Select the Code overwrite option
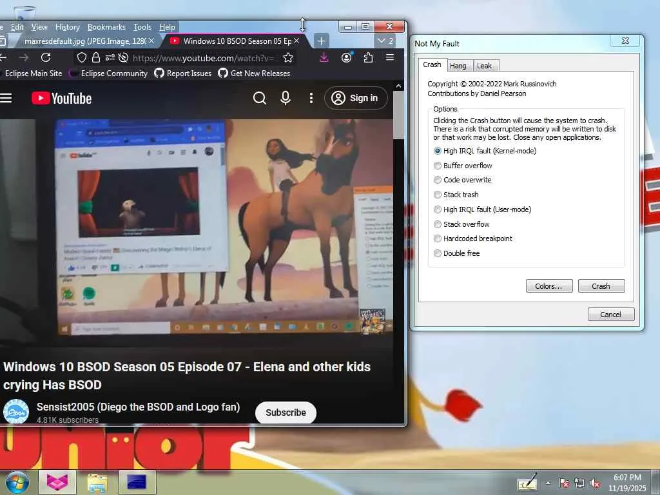 [462, 180]
